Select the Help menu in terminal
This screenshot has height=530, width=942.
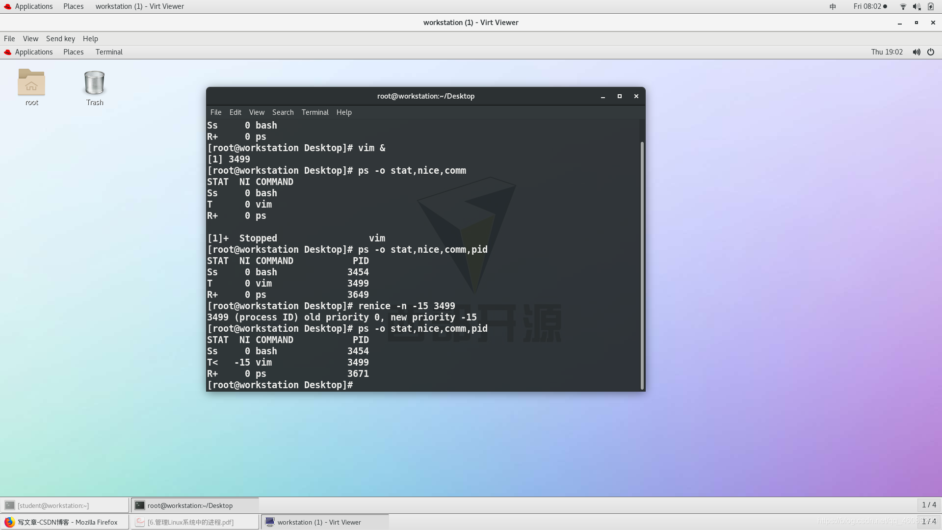pos(344,112)
